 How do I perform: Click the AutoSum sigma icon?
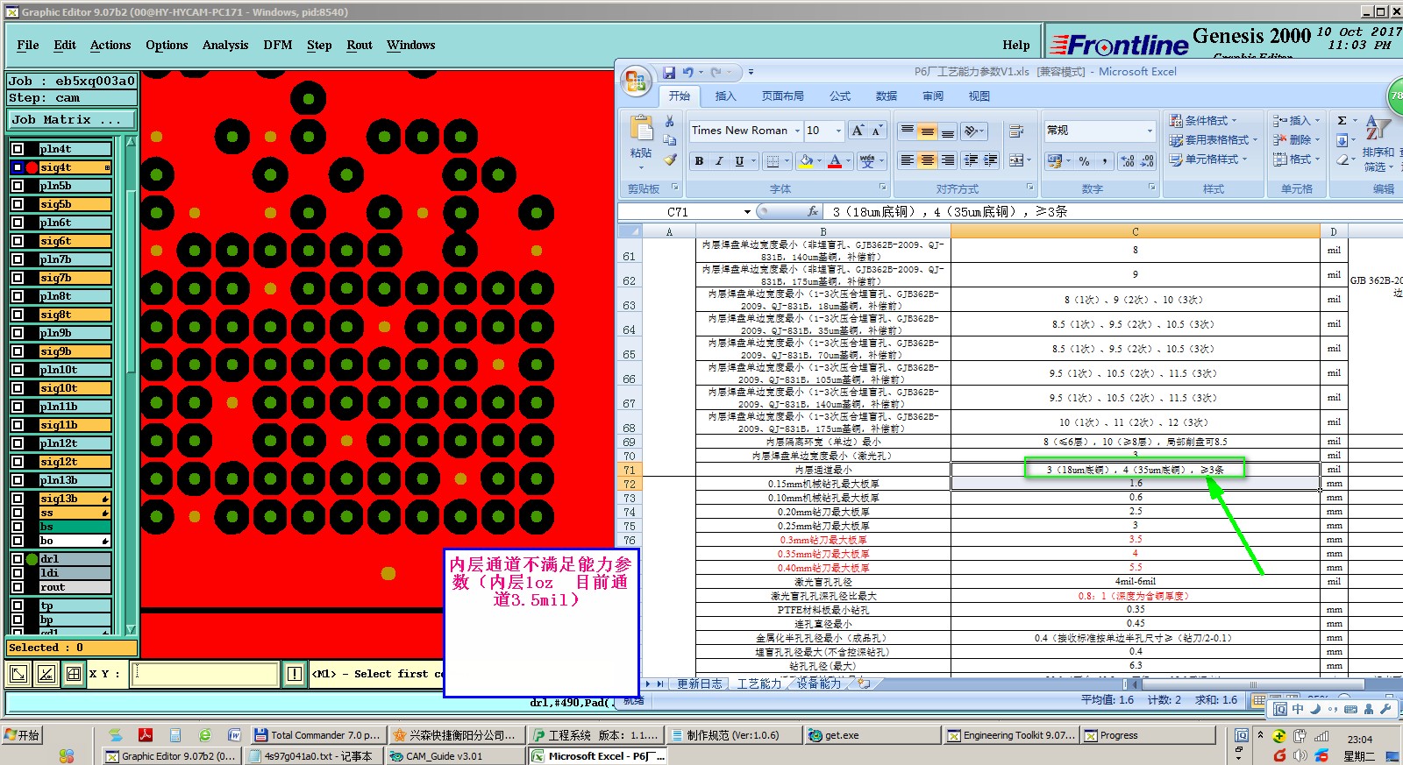pyautogui.click(x=1342, y=120)
